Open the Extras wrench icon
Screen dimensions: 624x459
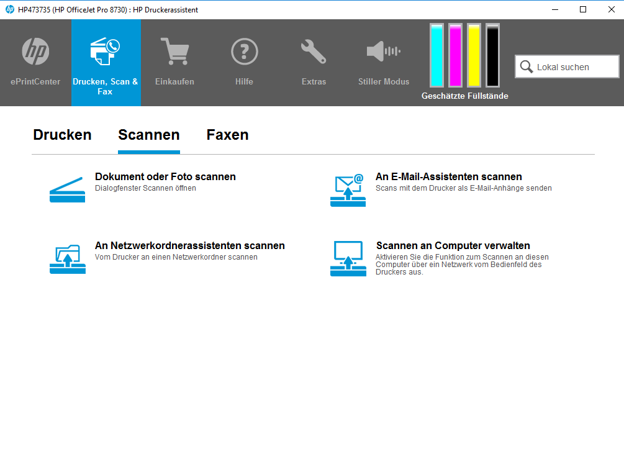click(x=314, y=52)
